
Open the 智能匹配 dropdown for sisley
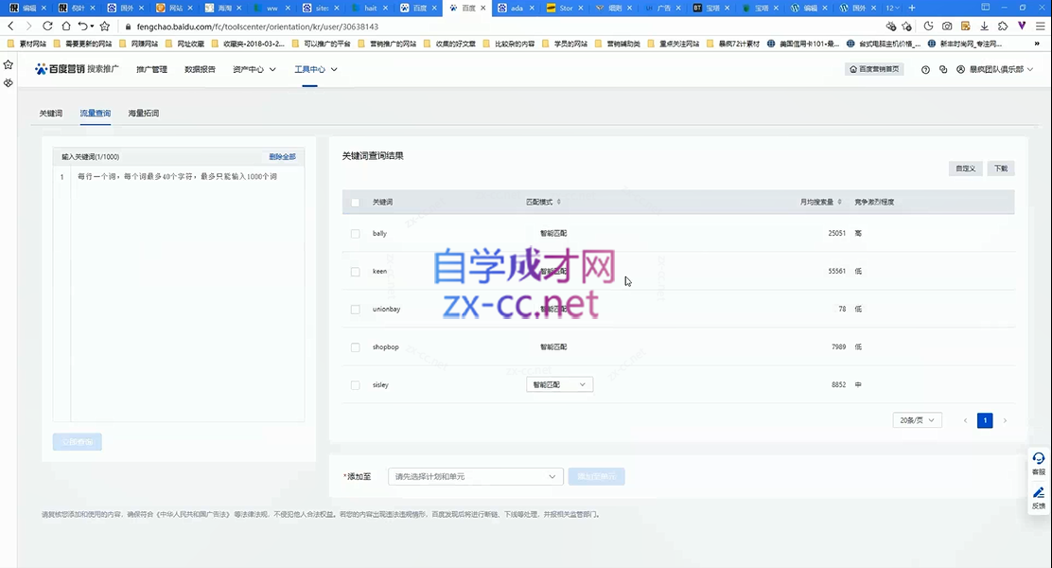click(559, 385)
